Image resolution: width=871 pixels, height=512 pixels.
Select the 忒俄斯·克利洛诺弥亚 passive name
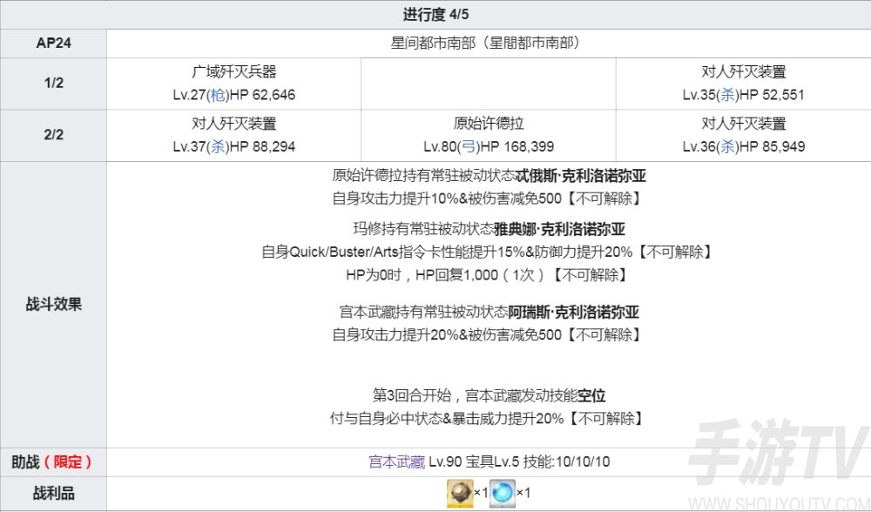tap(581, 176)
